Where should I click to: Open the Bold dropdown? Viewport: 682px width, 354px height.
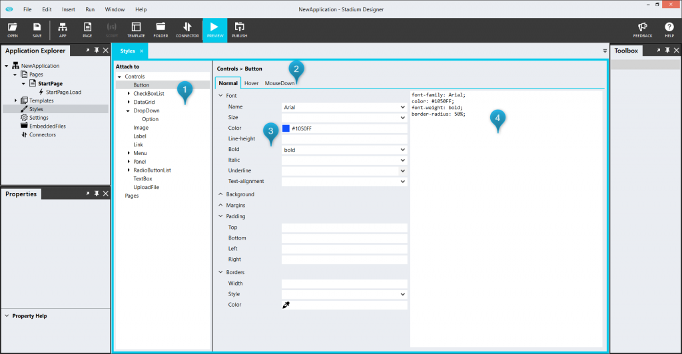coord(402,150)
